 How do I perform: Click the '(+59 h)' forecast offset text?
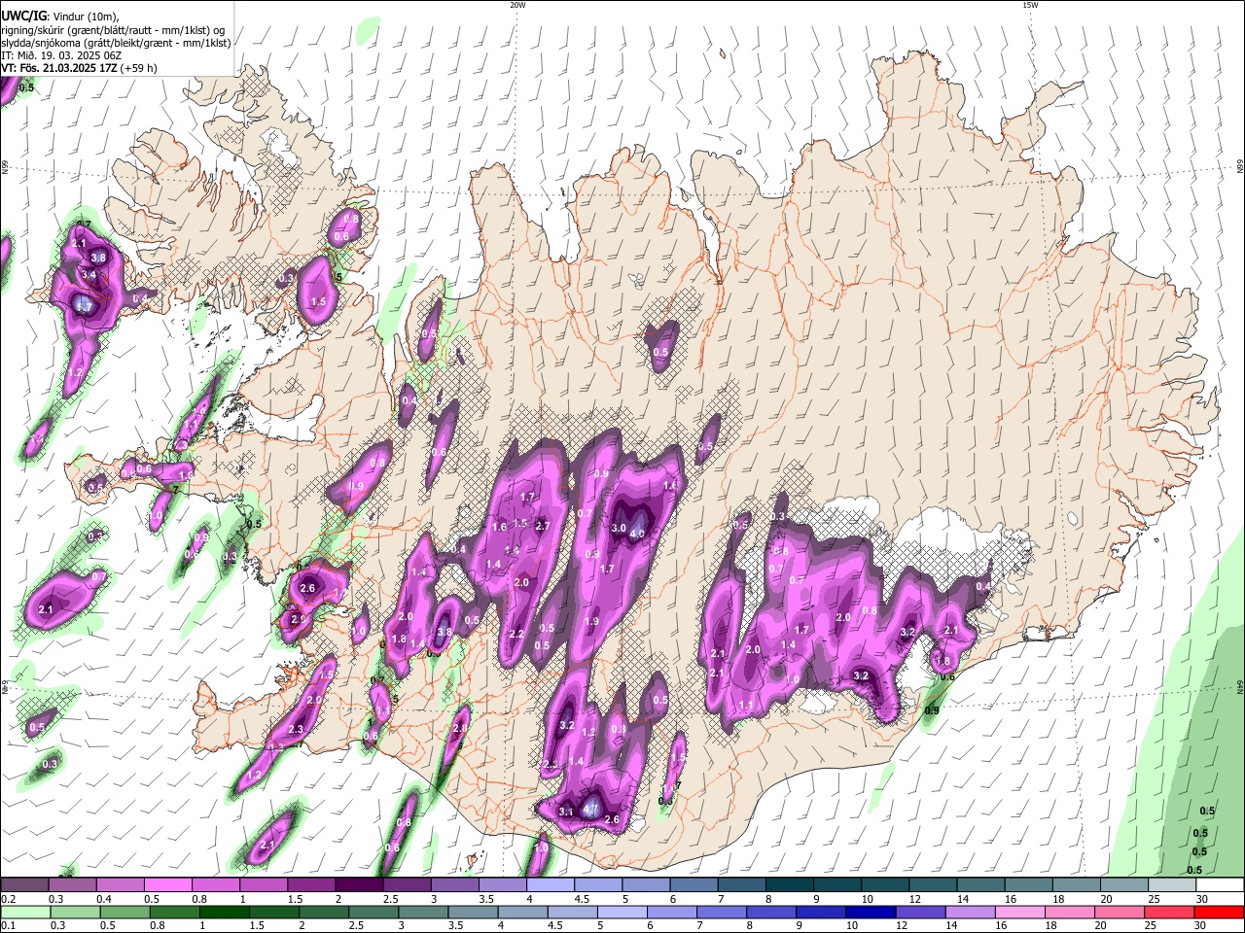click(140, 68)
